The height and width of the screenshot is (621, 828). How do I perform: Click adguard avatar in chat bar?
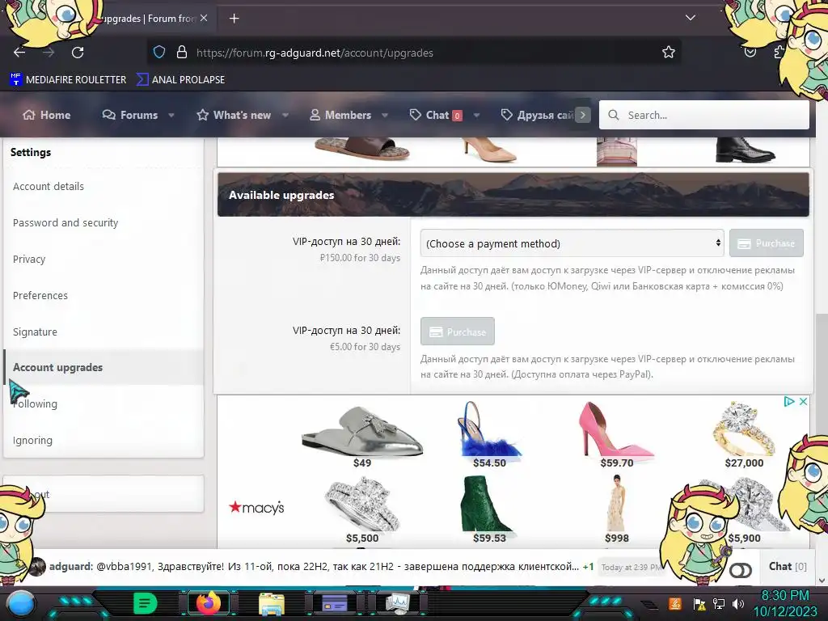point(37,567)
